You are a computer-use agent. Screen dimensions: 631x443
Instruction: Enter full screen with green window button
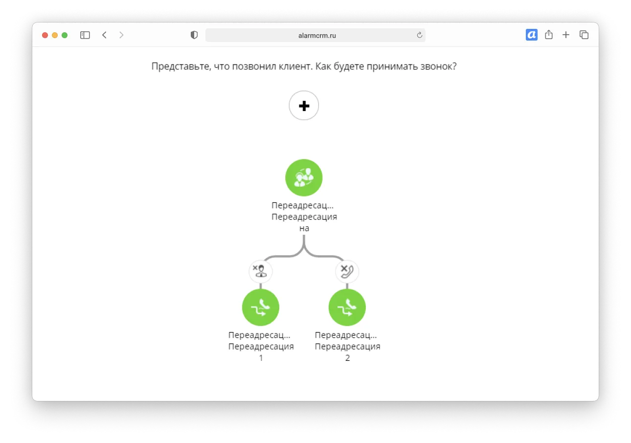[65, 35]
